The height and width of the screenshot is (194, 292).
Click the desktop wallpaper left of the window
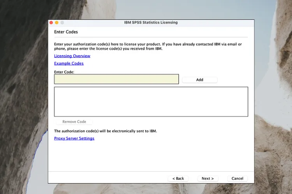(23, 97)
